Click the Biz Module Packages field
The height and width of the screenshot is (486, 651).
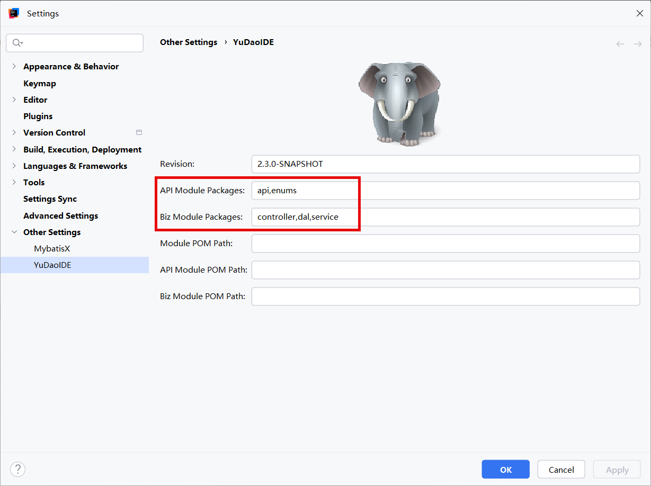coord(446,217)
